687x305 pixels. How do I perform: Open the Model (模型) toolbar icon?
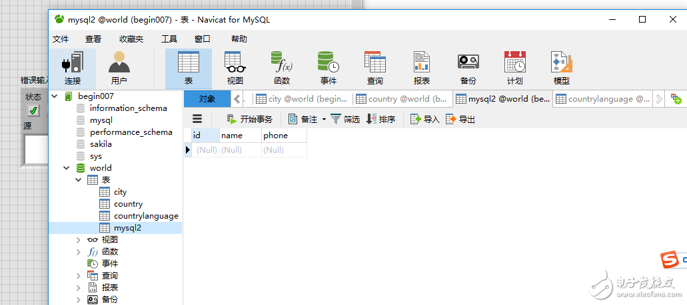(561, 68)
